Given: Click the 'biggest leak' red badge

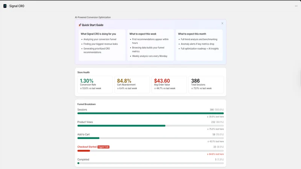Looking at the screenshot, I should pos(103,147).
